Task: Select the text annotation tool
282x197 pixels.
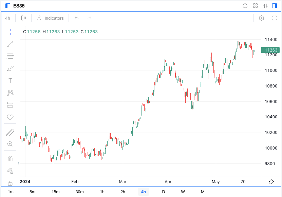Action: [10, 81]
